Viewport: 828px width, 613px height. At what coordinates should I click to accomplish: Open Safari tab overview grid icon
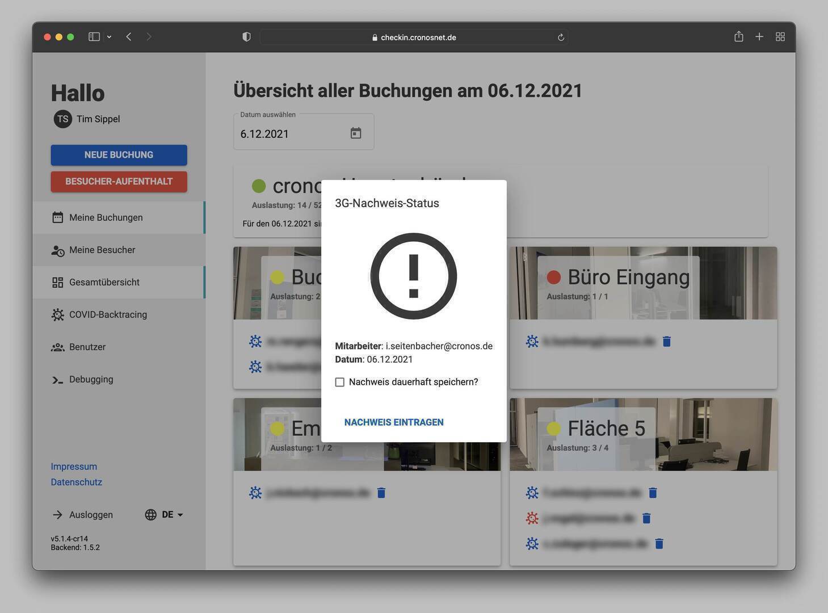pos(780,37)
